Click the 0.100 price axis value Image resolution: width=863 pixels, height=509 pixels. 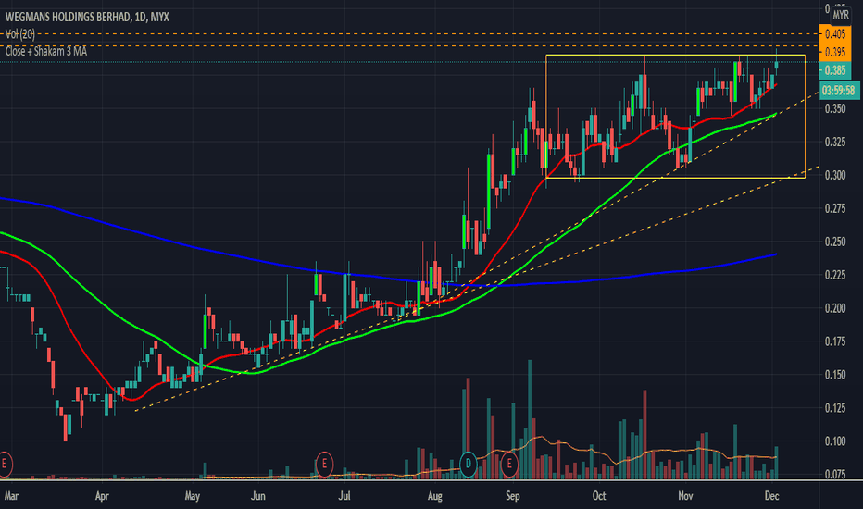835,441
